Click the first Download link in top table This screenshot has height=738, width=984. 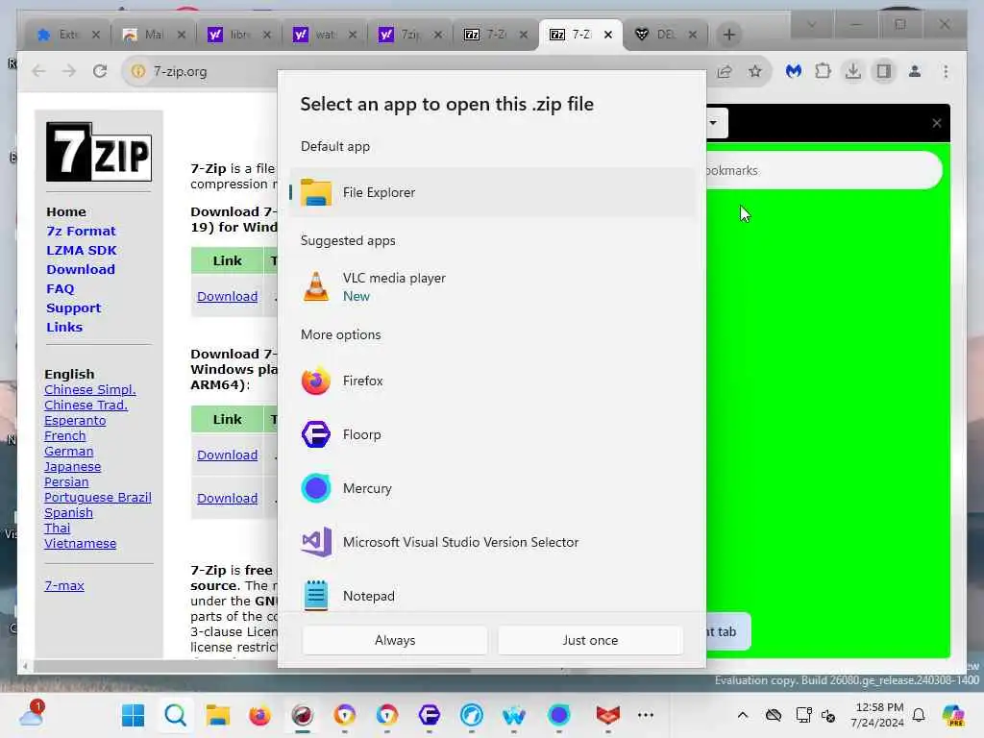click(x=227, y=296)
